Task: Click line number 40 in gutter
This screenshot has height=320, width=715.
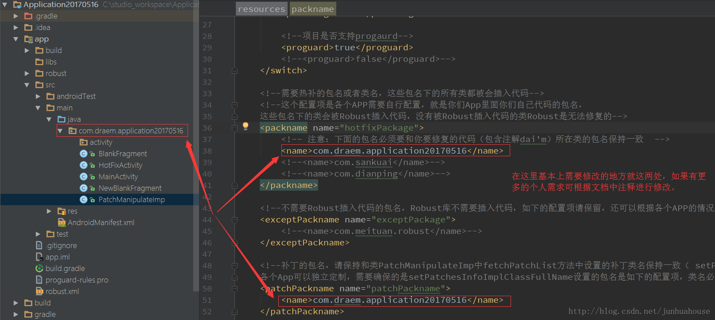Action: pos(207,174)
